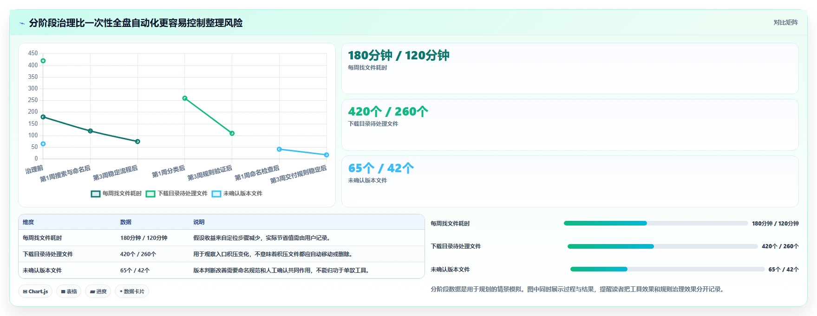Click the green data point near 420 at 治理前
Image resolution: width=817 pixels, height=316 pixels.
tap(43, 61)
